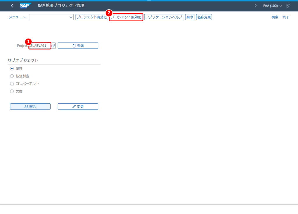Click the 検索 link
298x214 pixels.
coord(275,17)
